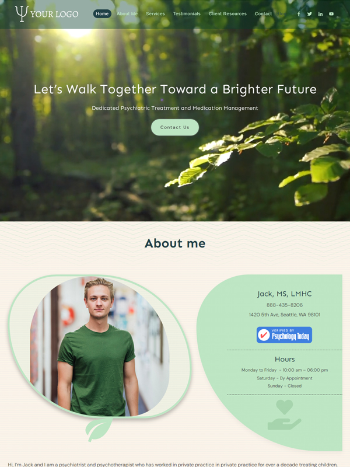Open the Client Resources menu
The height and width of the screenshot is (467, 350).
pyautogui.click(x=228, y=13)
